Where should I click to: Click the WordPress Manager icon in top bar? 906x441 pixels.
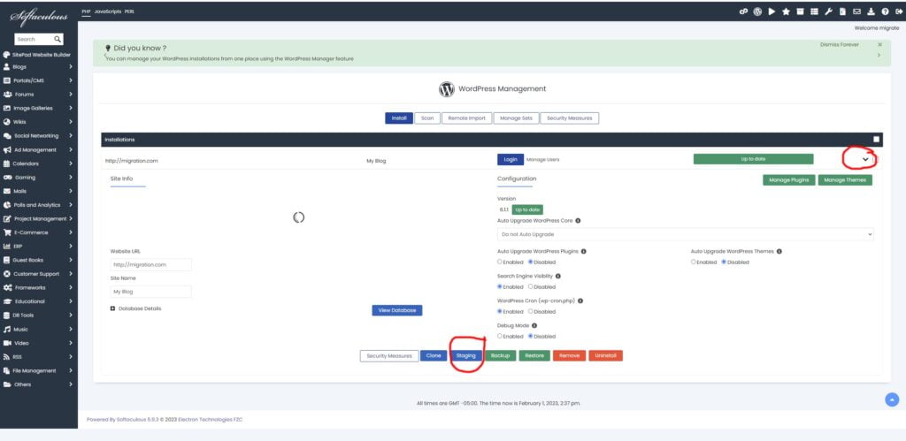point(757,11)
